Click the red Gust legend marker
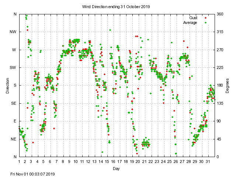 pos(206,18)
